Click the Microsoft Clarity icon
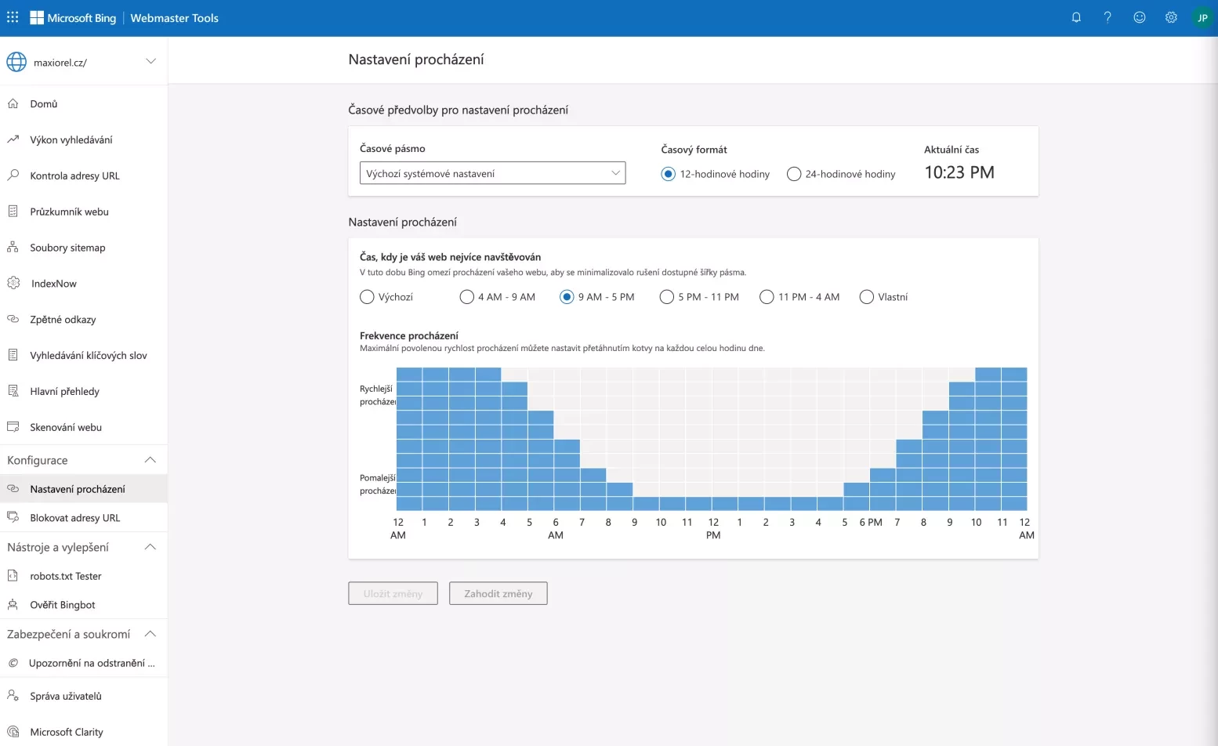This screenshot has width=1218, height=746. 13,732
